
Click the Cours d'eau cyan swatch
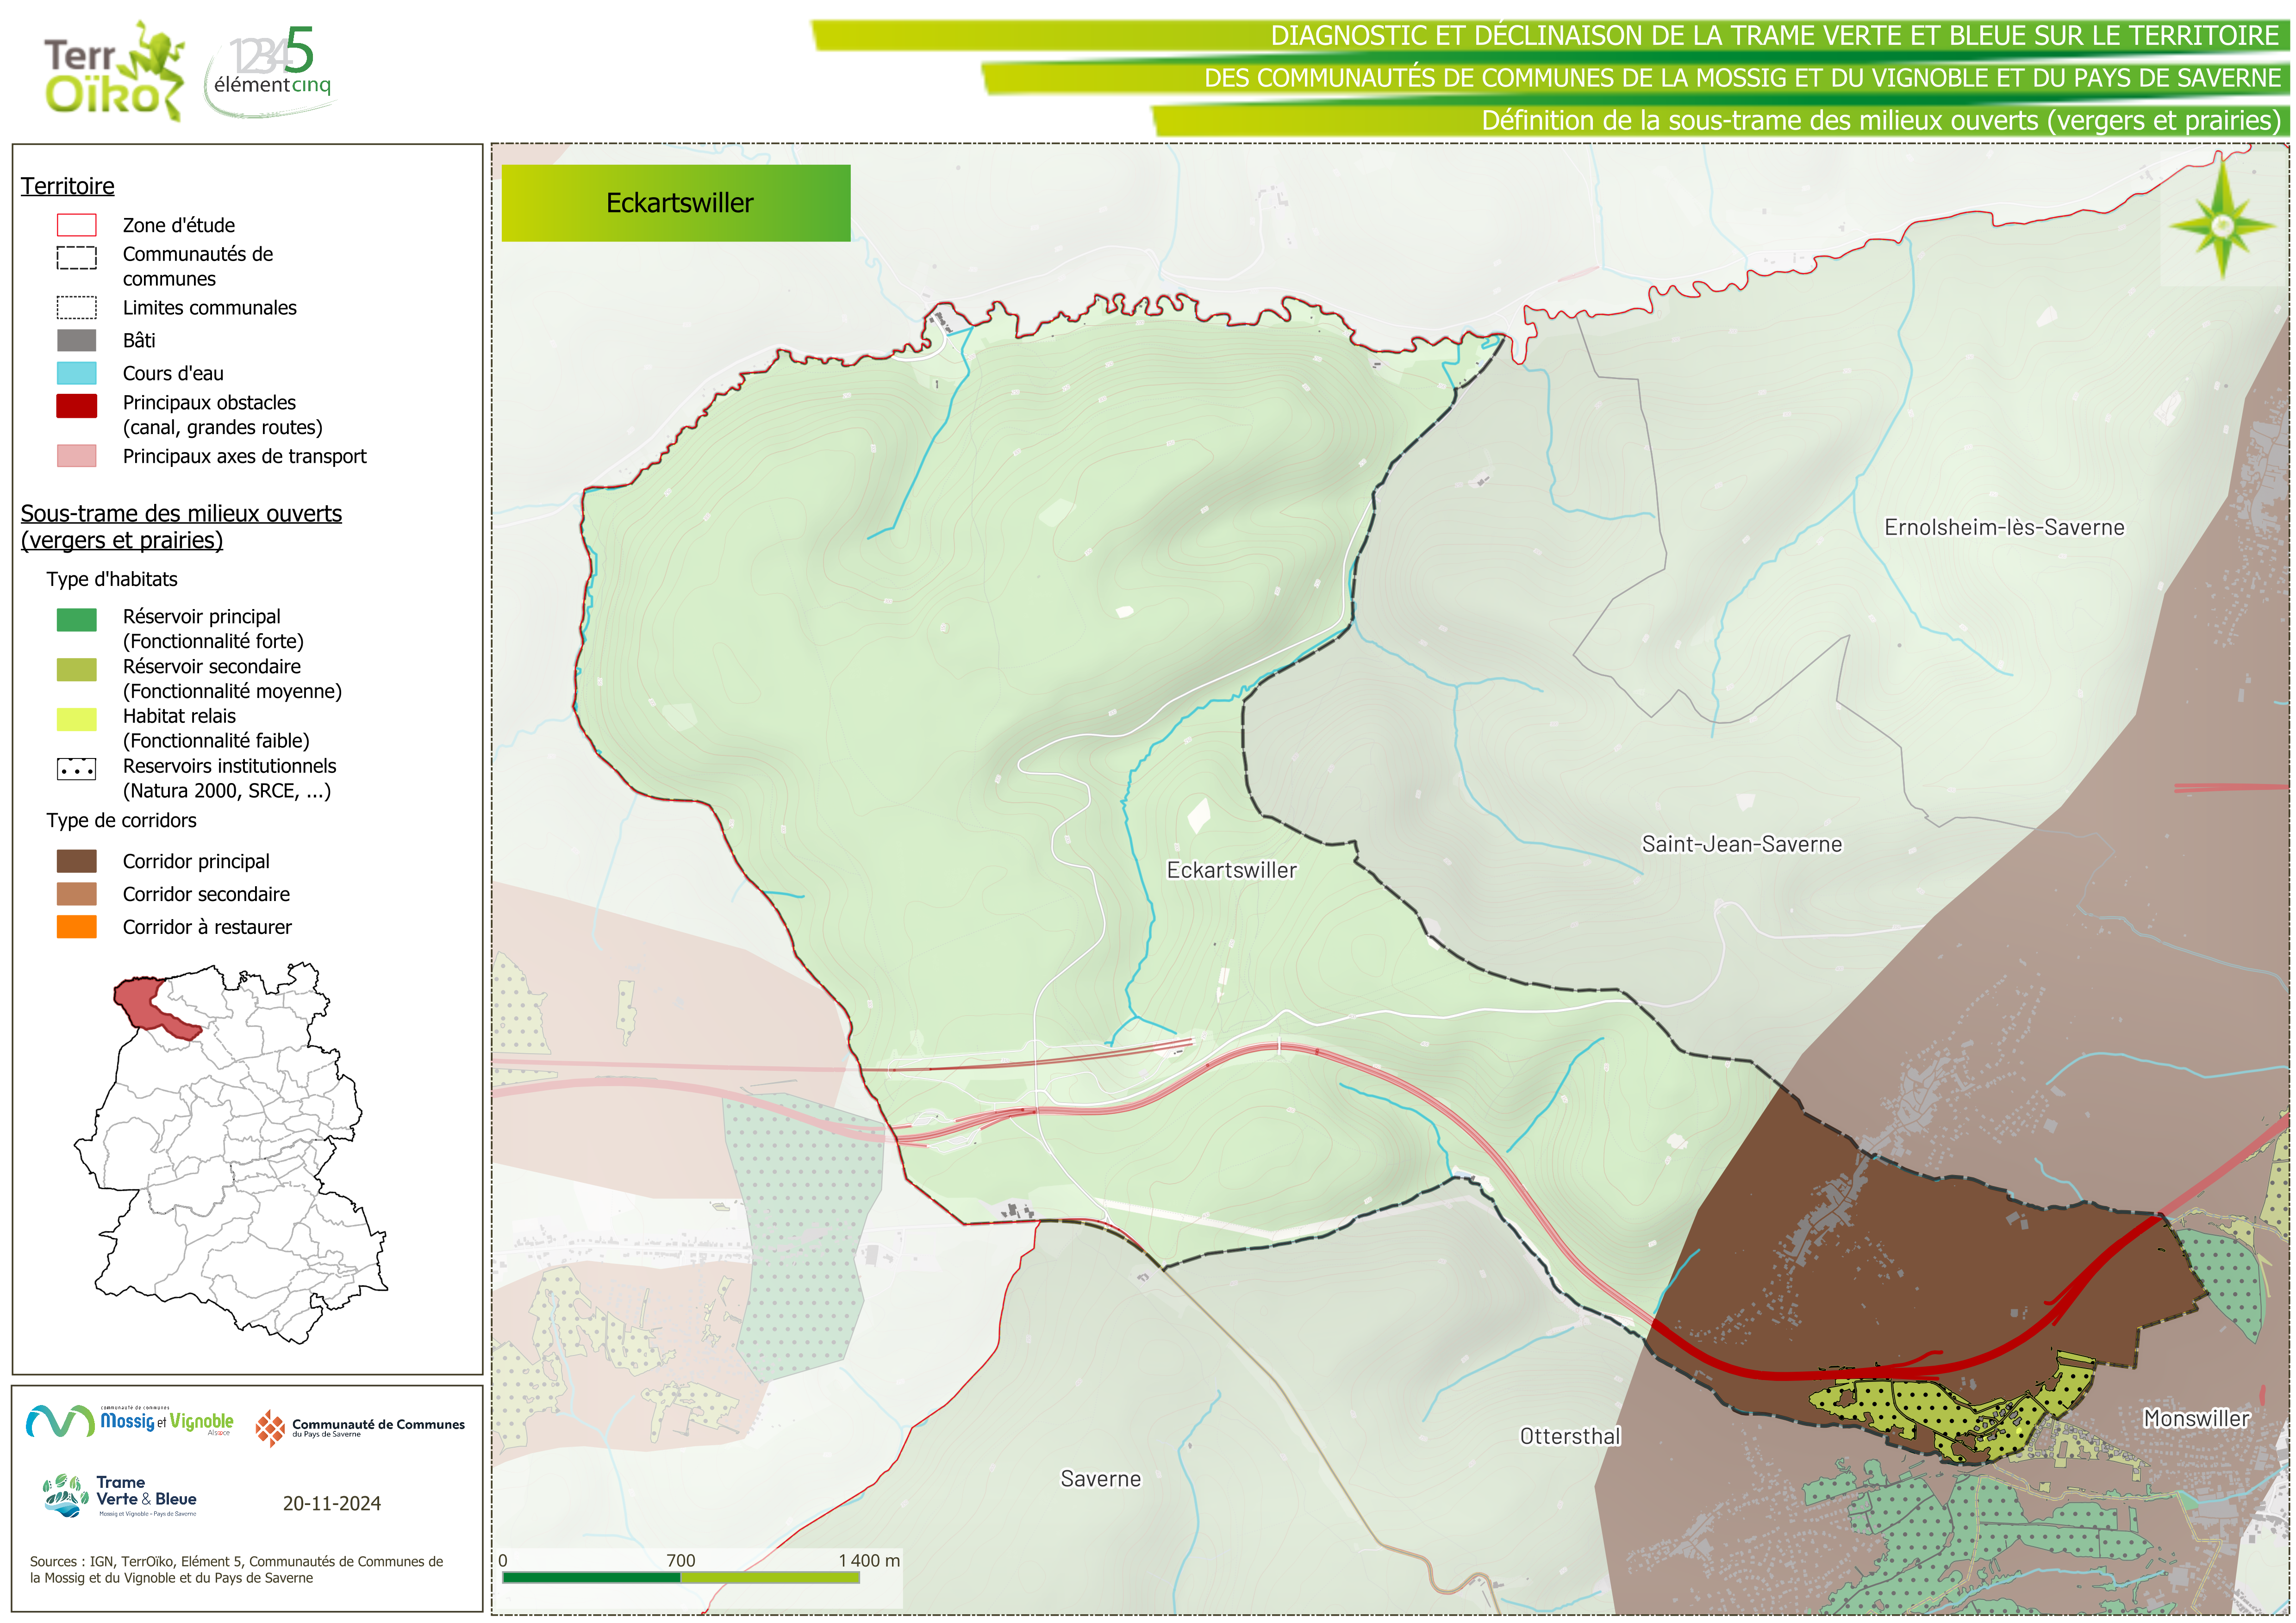pos(77,373)
